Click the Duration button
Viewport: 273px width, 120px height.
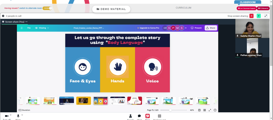tap(24, 110)
